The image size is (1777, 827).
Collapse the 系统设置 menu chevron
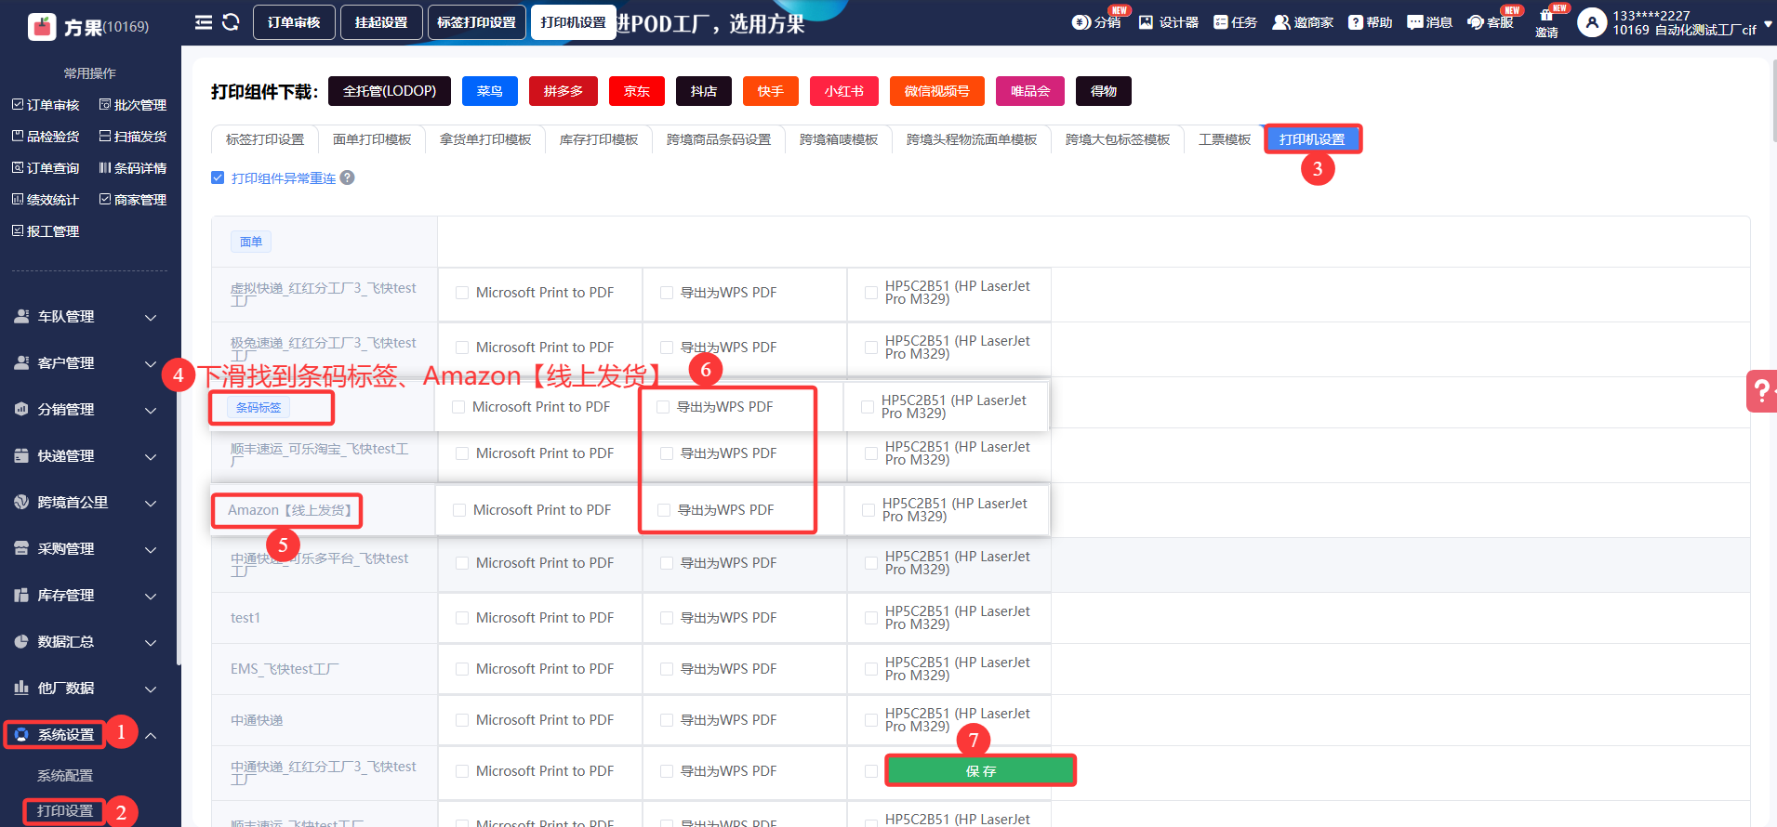click(151, 736)
